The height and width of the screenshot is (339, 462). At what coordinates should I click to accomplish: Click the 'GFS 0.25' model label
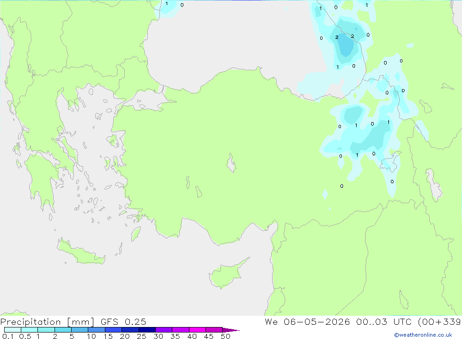pyautogui.click(x=123, y=321)
